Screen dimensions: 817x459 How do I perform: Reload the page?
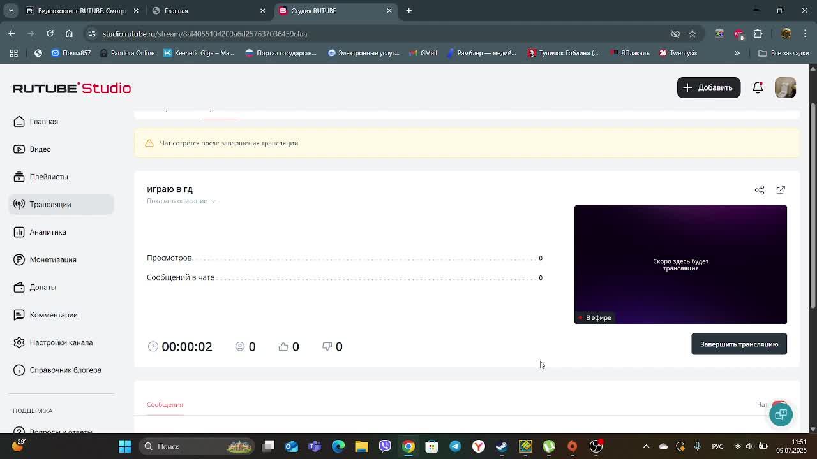pyautogui.click(x=50, y=34)
